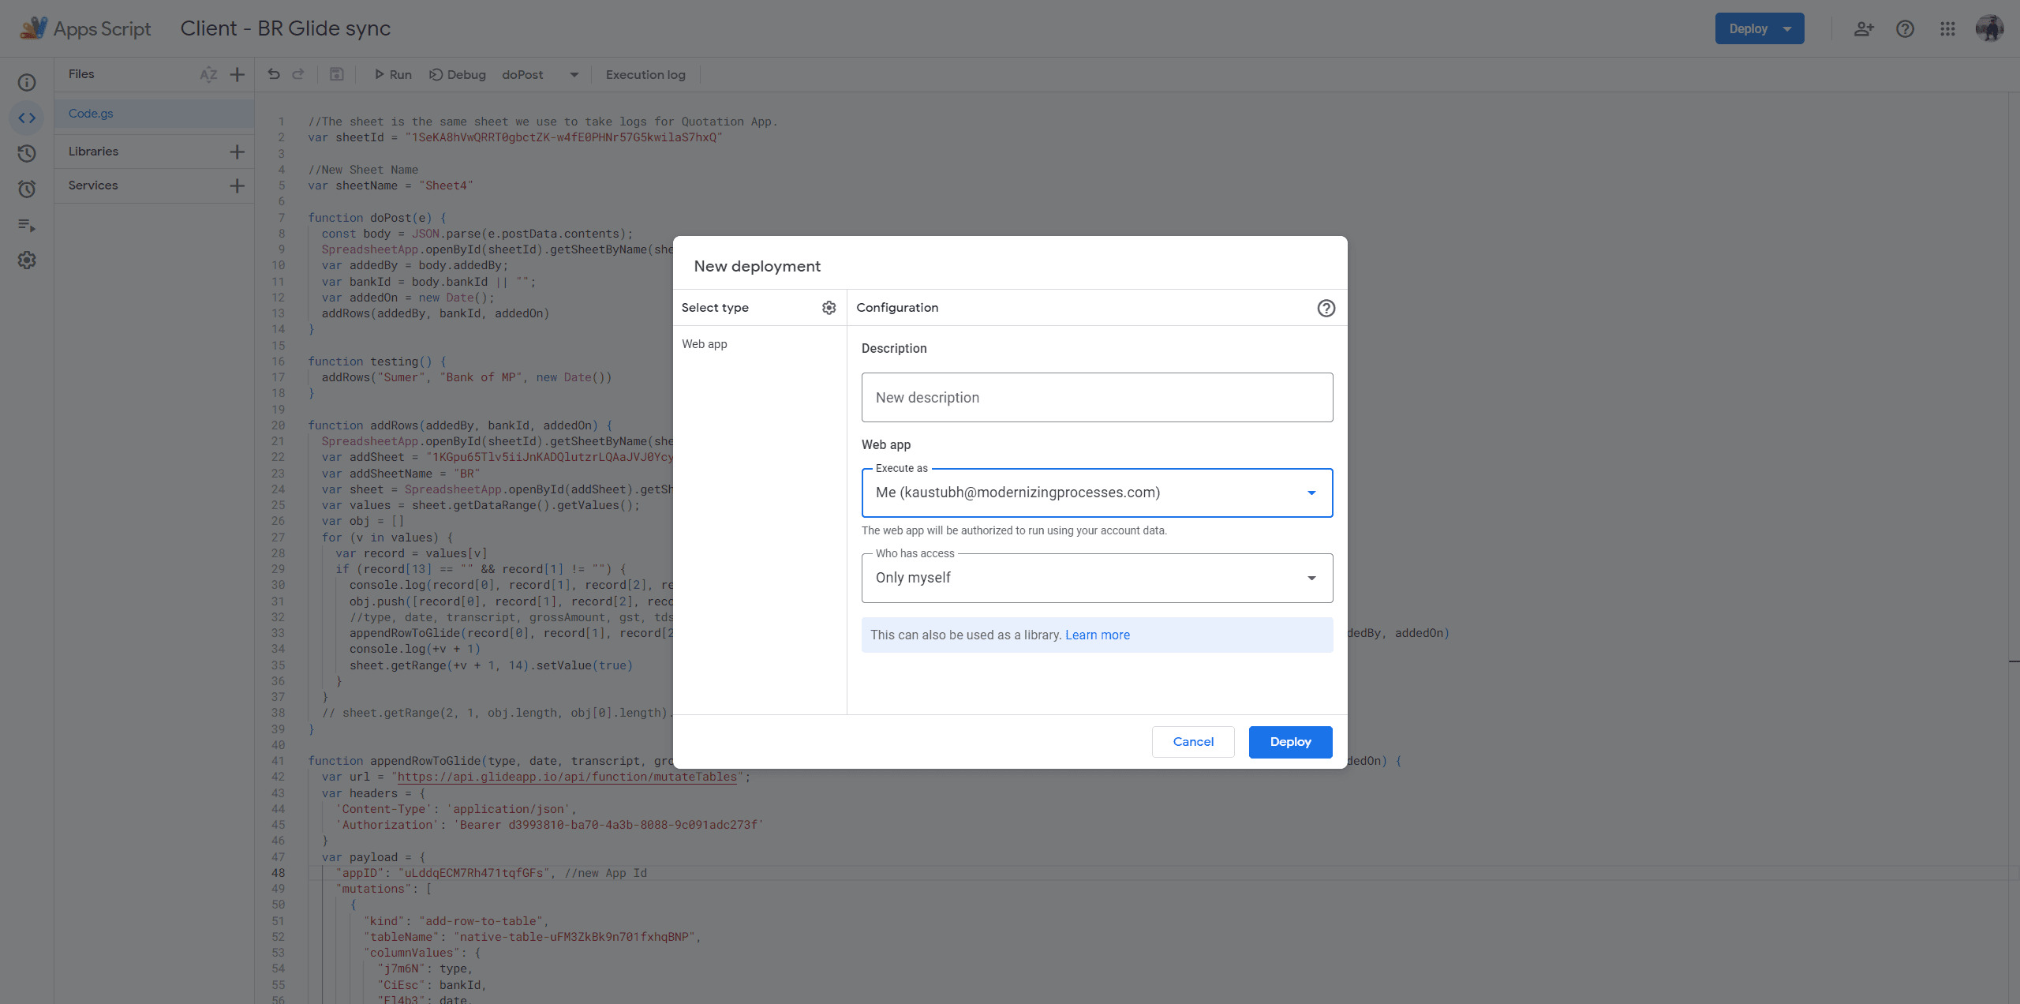Expand the Who has access dropdown
Image resolution: width=2020 pixels, height=1004 pixels.
[x=1097, y=578]
